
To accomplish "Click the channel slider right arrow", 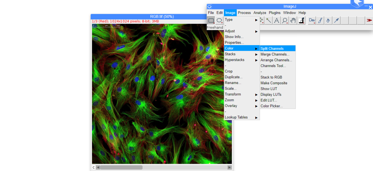I will click(x=229, y=167).
